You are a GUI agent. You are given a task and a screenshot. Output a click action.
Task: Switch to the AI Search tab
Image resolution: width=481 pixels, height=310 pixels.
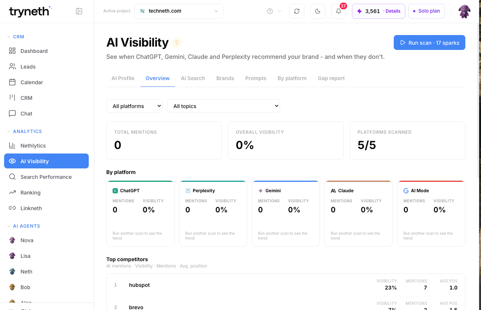tap(193, 78)
